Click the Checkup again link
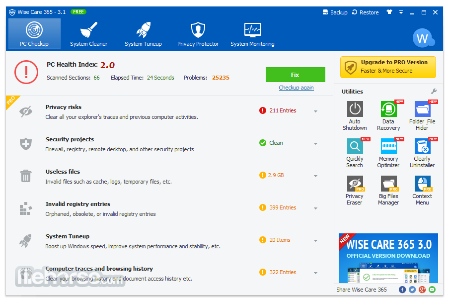Image resolution: width=449 pixels, height=302 pixels. 297,88
